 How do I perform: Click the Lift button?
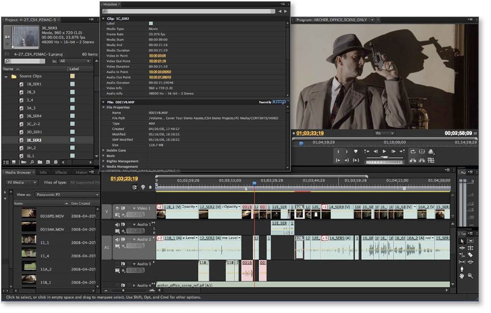coord(413,160)
